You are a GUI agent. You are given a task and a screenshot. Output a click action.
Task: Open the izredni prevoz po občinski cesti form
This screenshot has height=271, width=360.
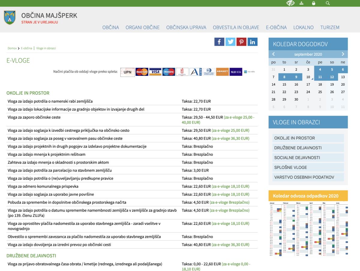pyautogui.click(x=59, y=245)
